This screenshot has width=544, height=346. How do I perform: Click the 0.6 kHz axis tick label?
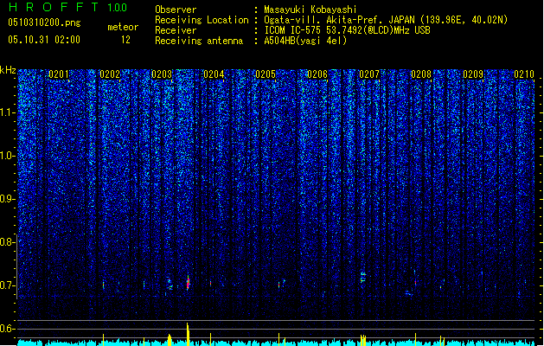coord(7,329)
